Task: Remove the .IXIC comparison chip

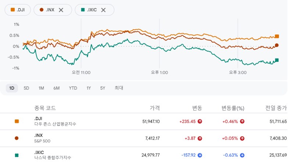Action: point(103,10)
